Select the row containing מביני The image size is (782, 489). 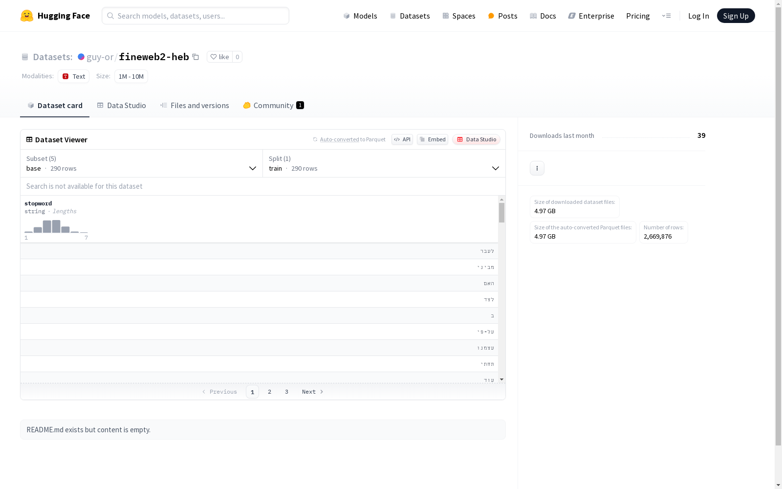(259, 267)
